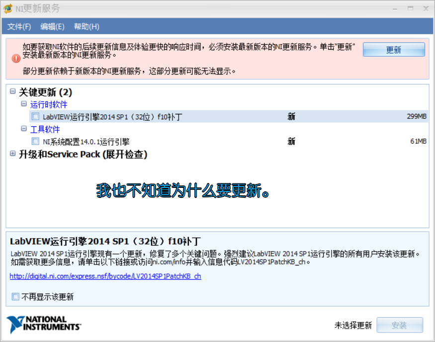Open the digital.ni.com LV2014SP1PatchKB_ch link

point(105,276)
